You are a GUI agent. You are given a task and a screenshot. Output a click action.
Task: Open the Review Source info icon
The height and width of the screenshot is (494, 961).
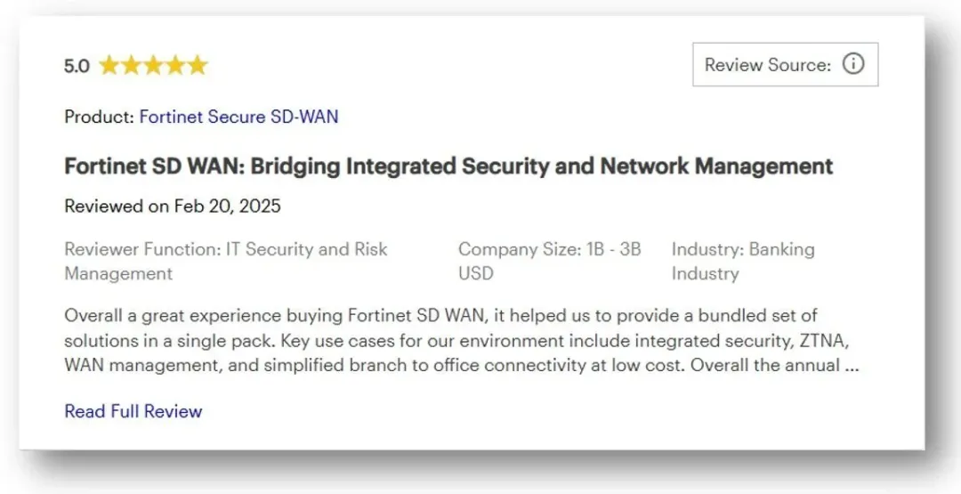[852, 64]
